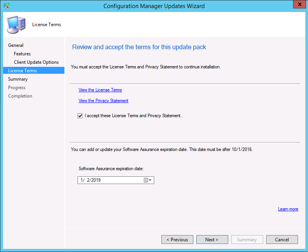The height and width of the screenshot is (252, 308).
Task: Open the View the Privacy Statement link
Action: [103, 101]
